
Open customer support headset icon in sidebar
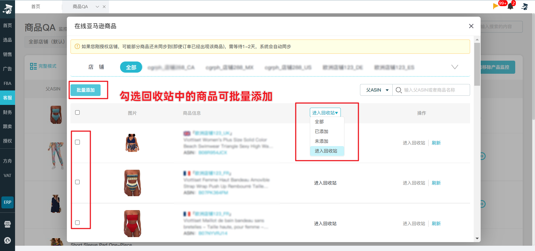[x=8, y=240]
